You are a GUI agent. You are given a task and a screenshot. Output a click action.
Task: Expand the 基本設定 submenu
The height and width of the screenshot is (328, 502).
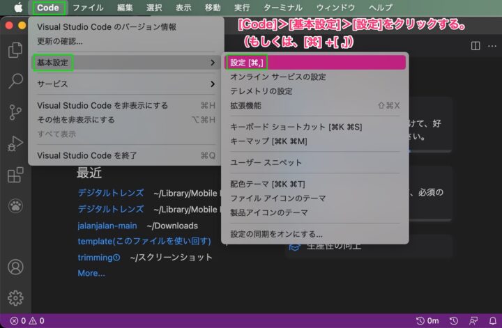point(125,63)
